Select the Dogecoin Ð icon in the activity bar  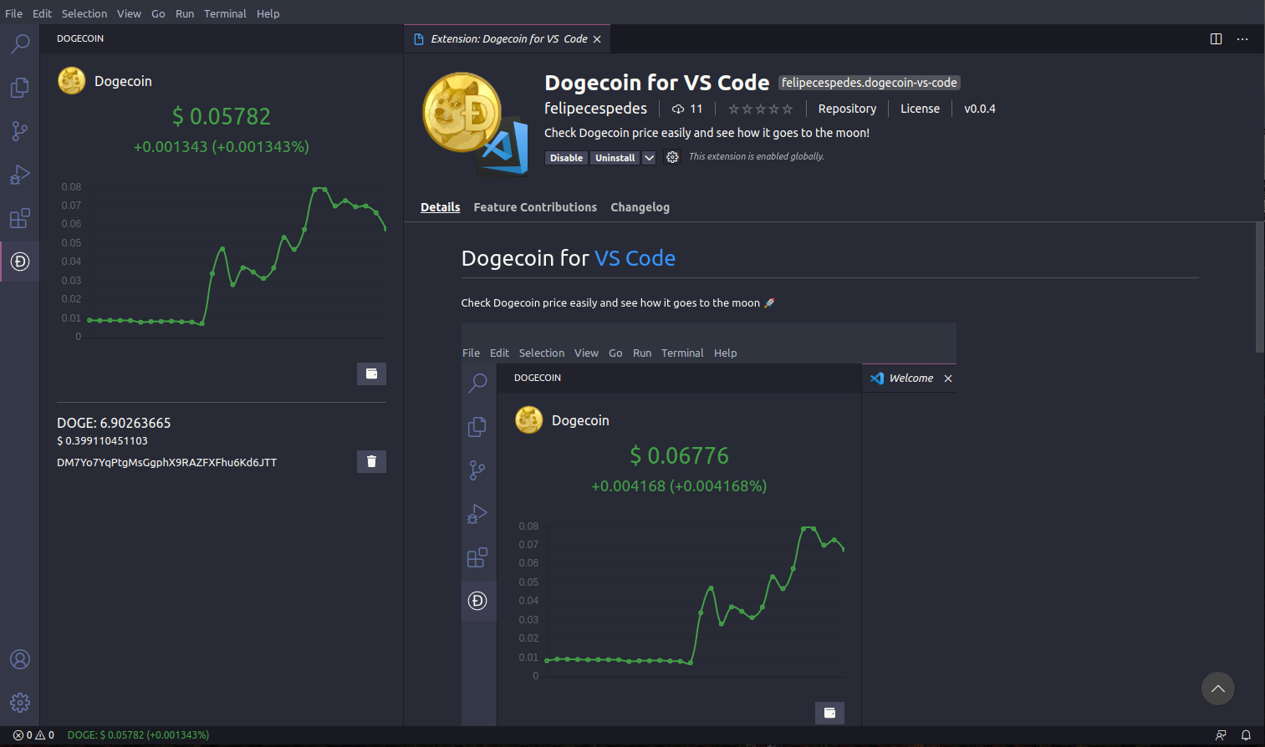click(x=20, y=261)
